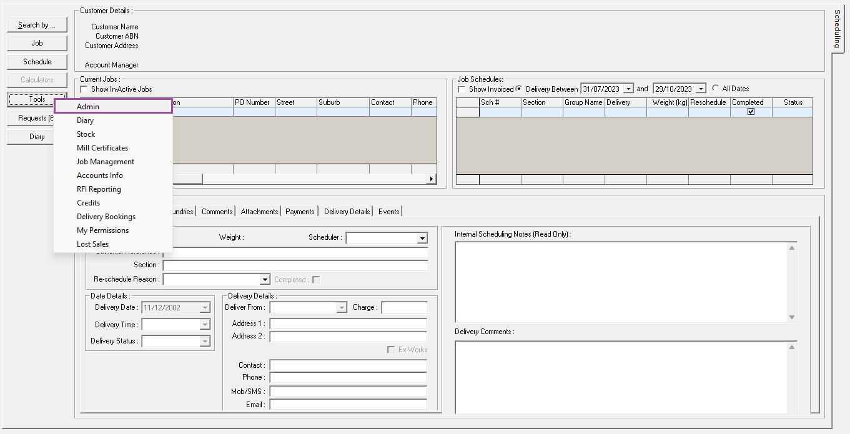The image size is (850, 434).
Task: Select the All Dates radio button
Action: [x=715, y=89]
